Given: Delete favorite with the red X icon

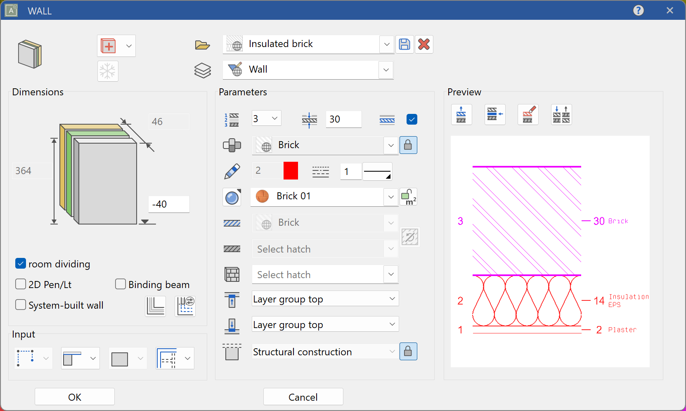Looking at the screenshot, I should click(x=424, y=44).
